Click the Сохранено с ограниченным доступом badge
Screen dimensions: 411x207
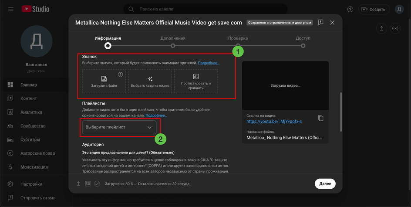pos(280,23)
